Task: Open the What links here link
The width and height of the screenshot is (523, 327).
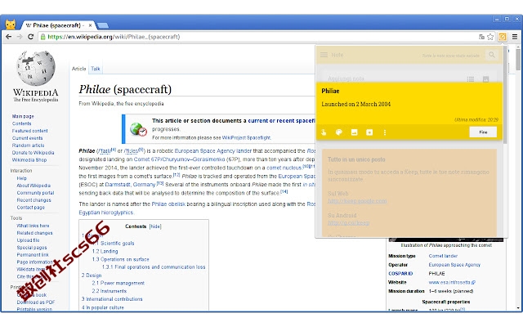Action: click(x=33, y=226)
